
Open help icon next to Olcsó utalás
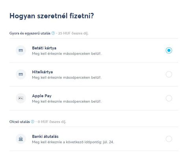(x=33, y=122)
